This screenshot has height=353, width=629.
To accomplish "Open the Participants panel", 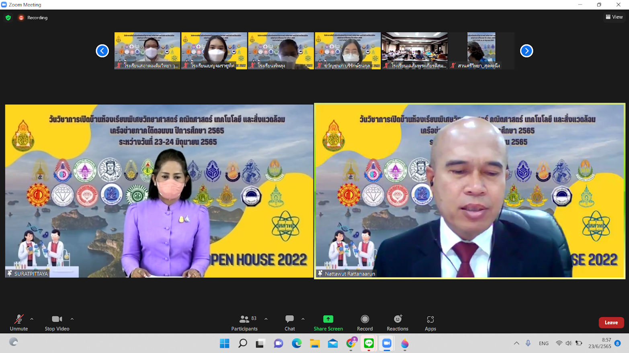I will click(244, 323).
